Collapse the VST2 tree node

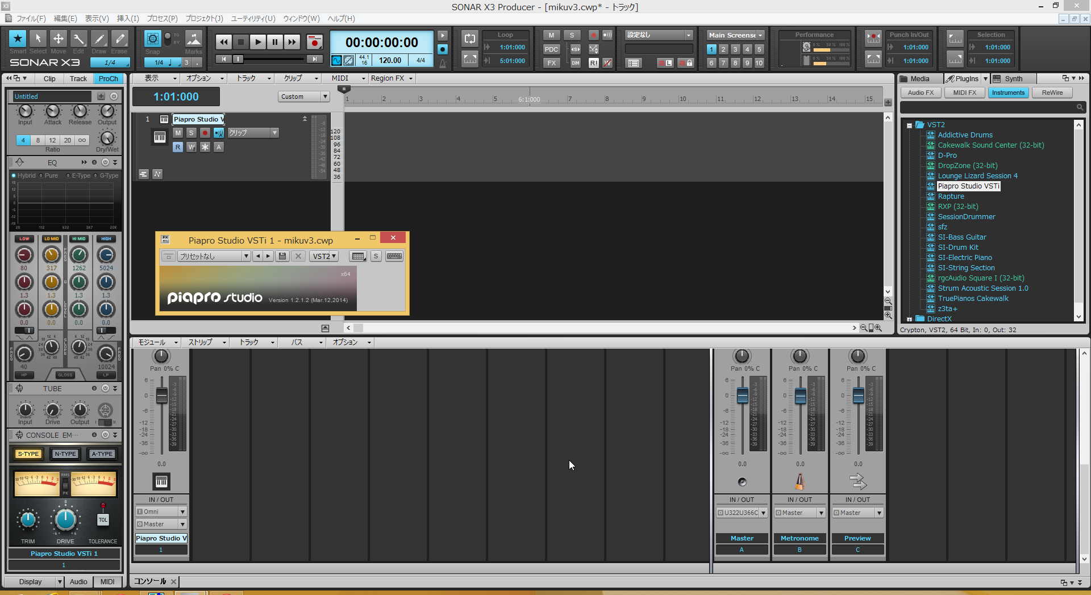tap(909, 125)
